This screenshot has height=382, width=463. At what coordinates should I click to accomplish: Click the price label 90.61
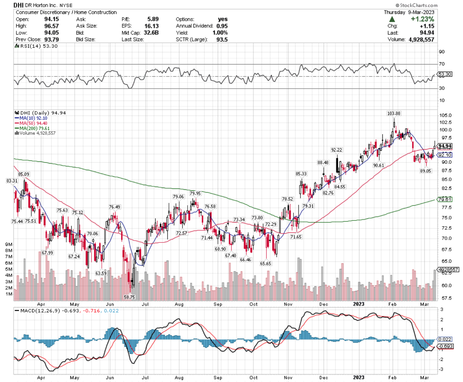coord(379,165)
